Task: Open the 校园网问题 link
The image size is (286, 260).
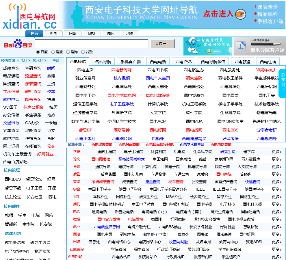Action: tap(178, 242)
